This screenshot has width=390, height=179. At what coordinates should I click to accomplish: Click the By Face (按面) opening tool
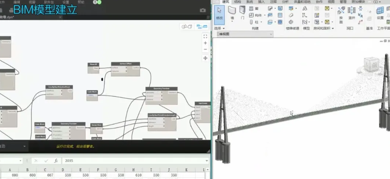tap(341, 15)
